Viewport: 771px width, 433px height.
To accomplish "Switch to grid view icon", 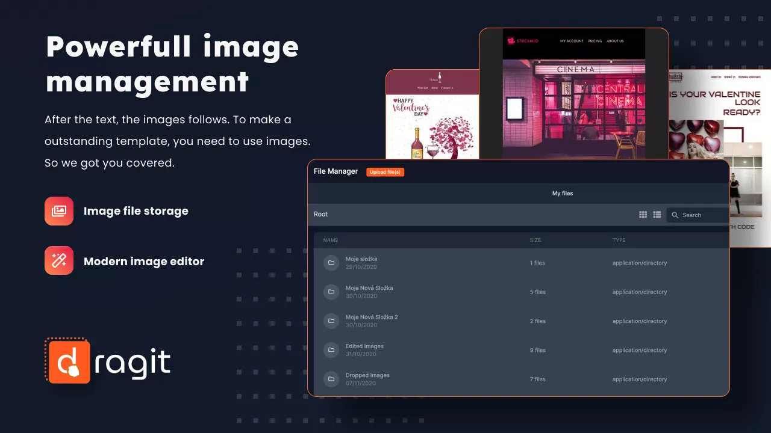I will [x=643, y=215].
